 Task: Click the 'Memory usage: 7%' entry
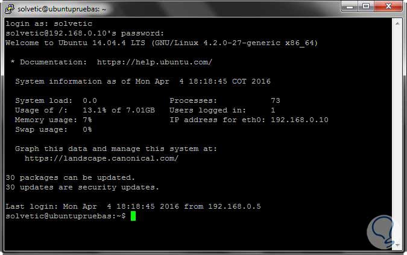(x=54, y=120)
